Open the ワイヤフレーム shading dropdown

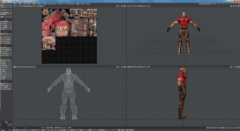point(29,67)
